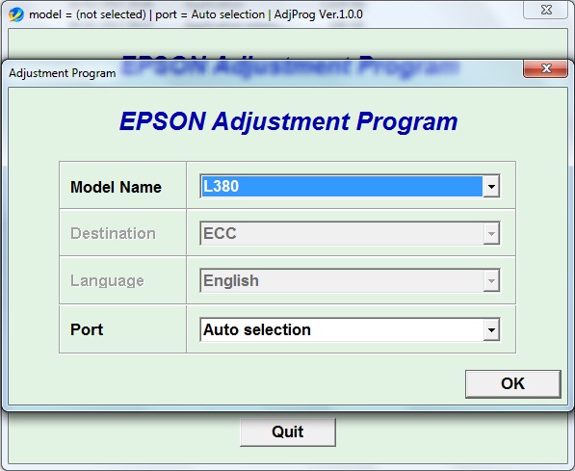Close the Adjustment Program dialog

546,68
